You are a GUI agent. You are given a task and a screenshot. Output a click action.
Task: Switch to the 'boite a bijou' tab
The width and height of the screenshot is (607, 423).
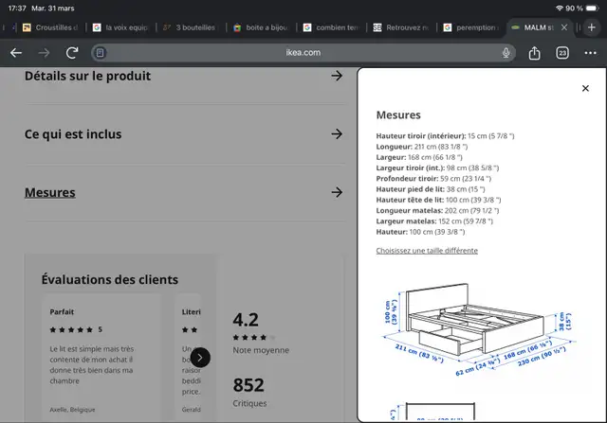pos(261,27)
